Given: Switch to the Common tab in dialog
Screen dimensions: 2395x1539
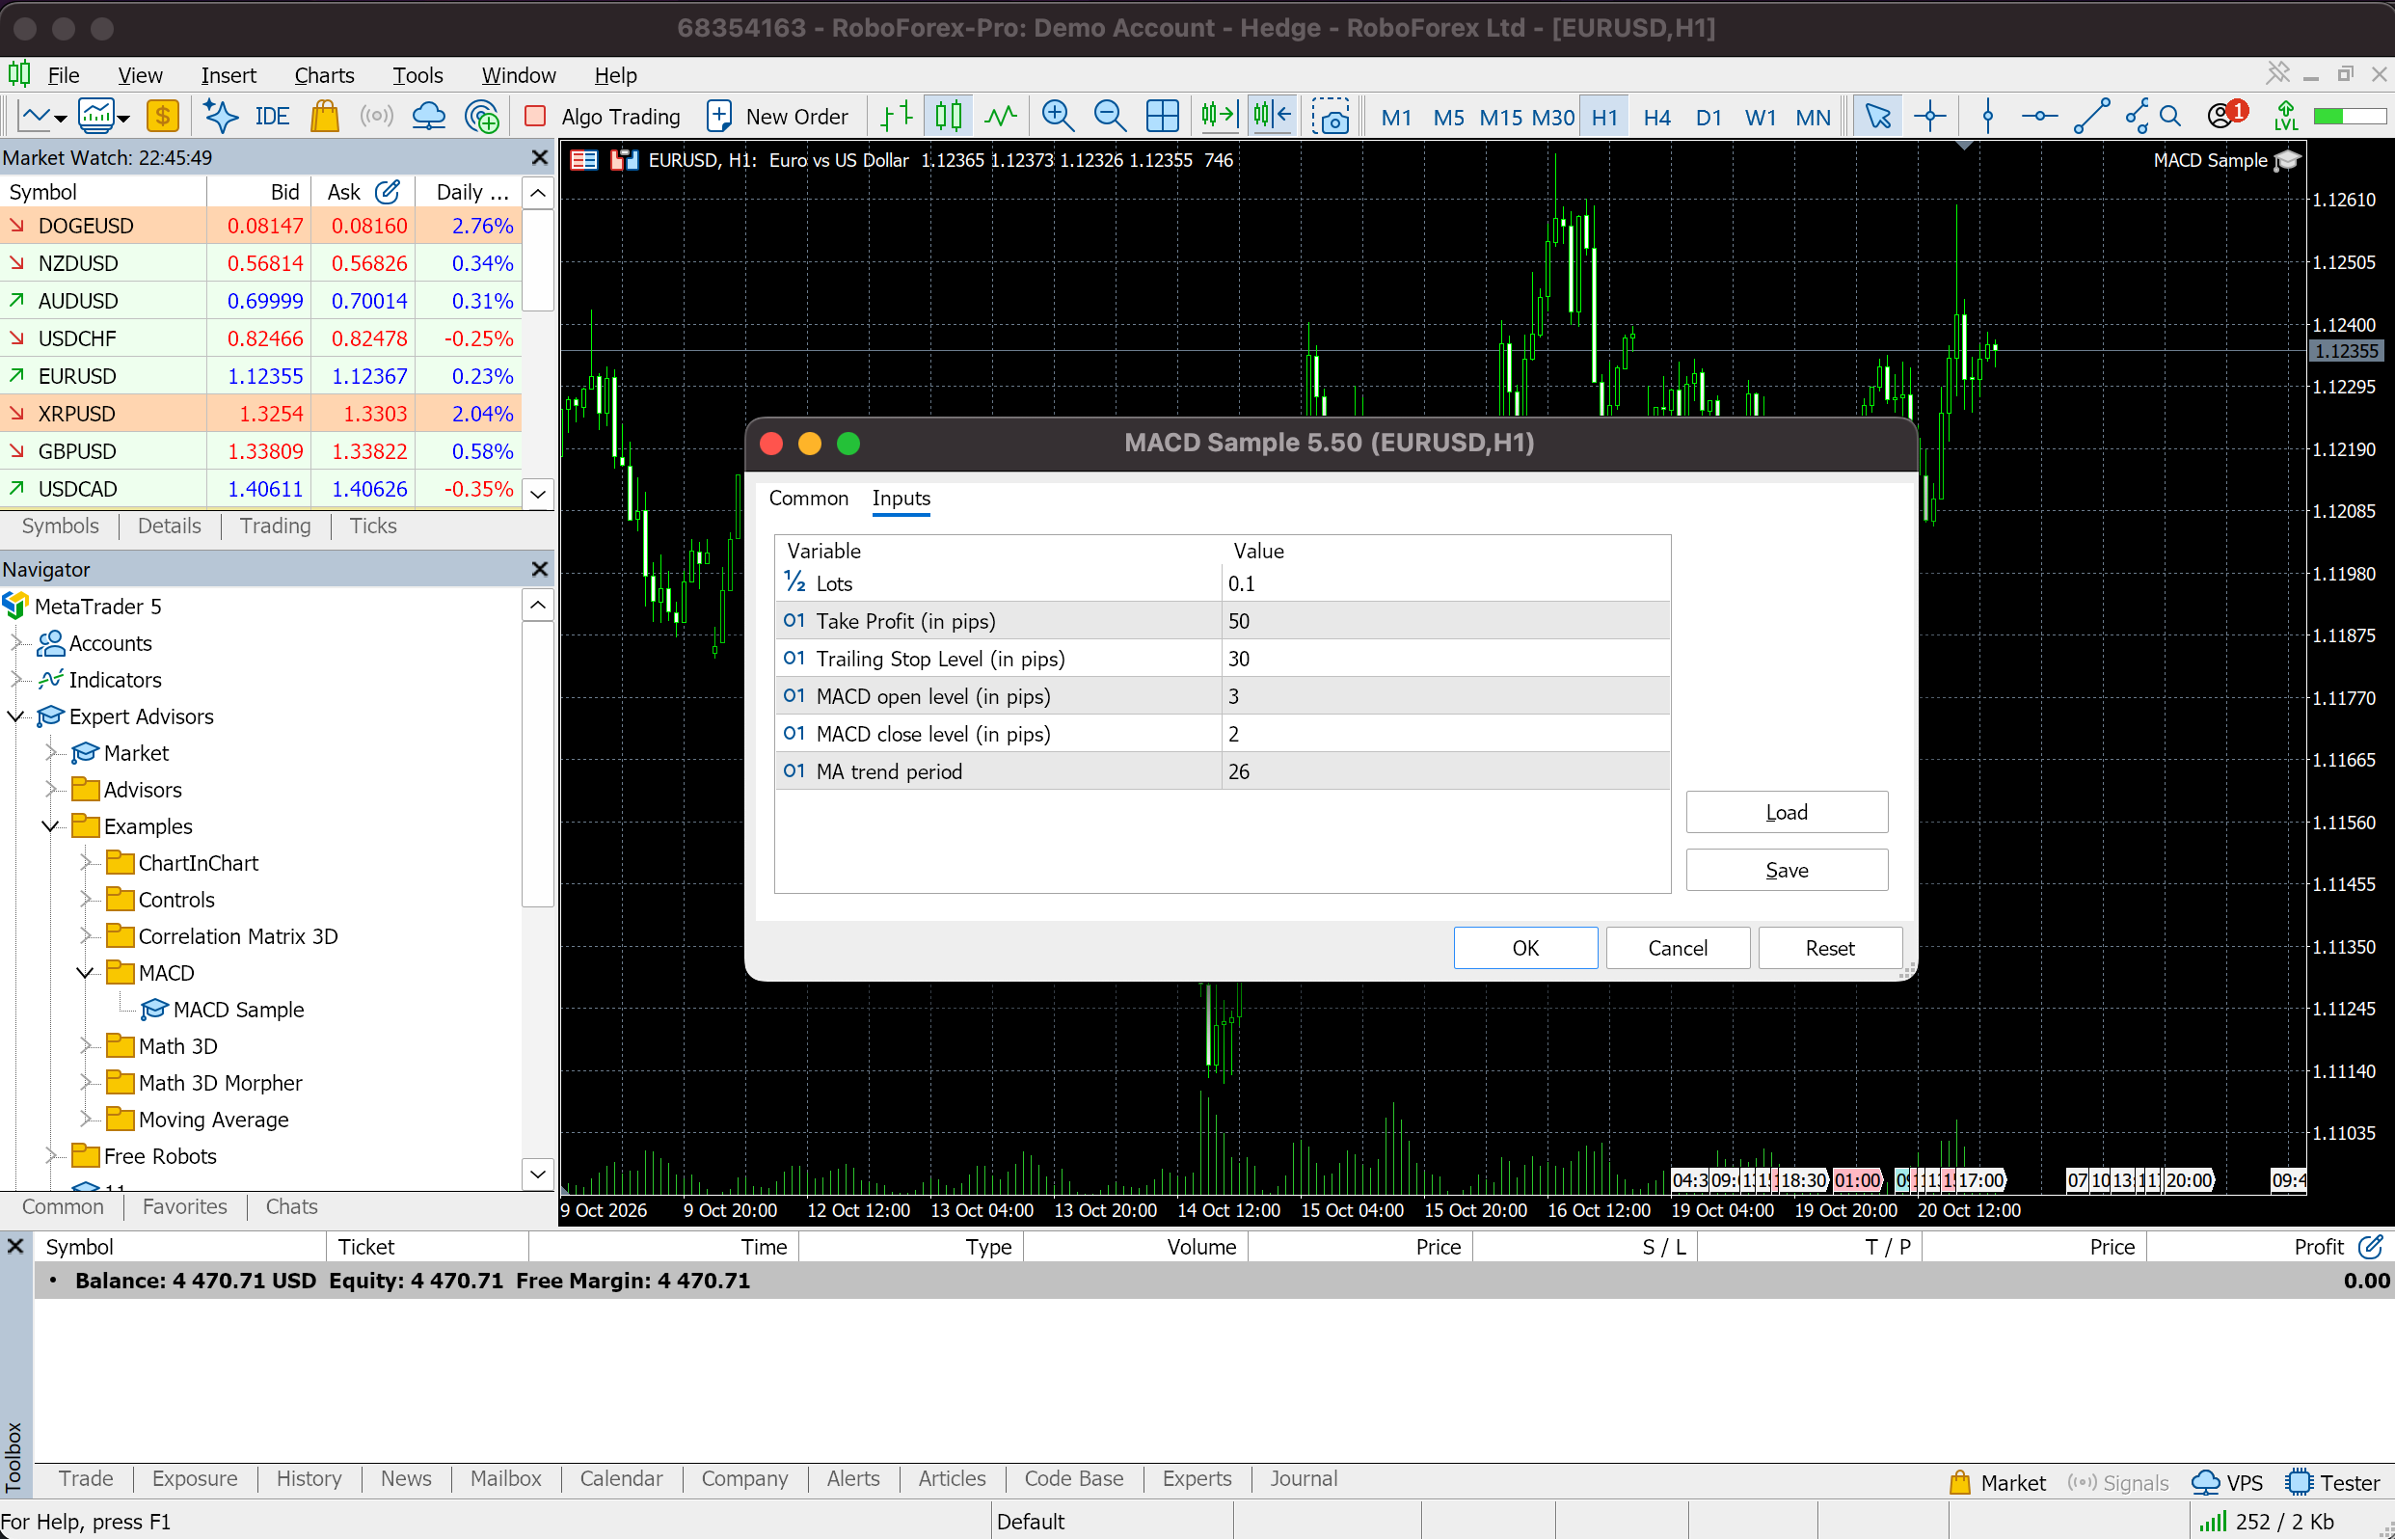Looking at the screenshot, I should click(x=808, y=498).
